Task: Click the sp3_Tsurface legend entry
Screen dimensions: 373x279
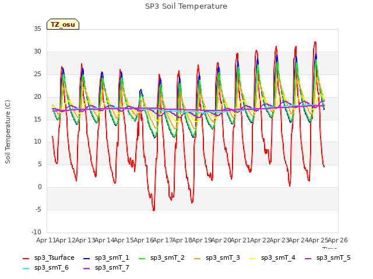Action: tap(48, 258)
